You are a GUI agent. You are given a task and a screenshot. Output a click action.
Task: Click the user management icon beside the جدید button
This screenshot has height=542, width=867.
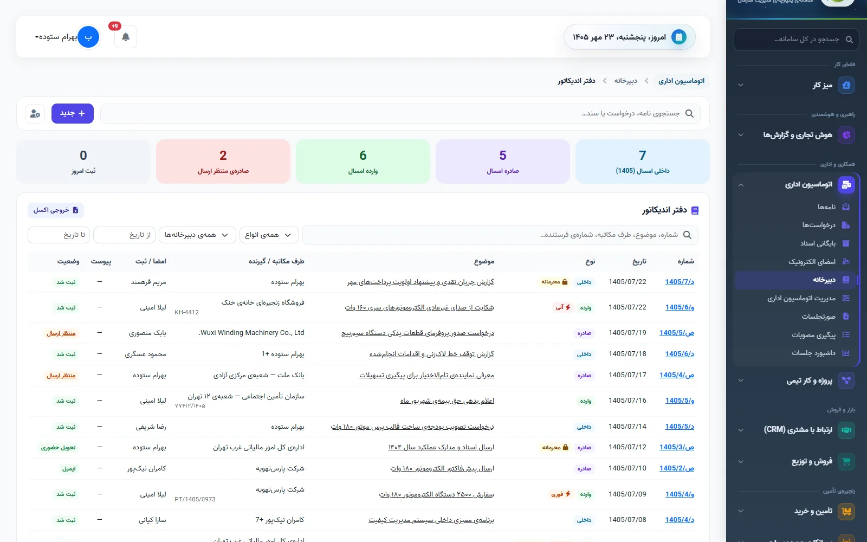point(35,113)
